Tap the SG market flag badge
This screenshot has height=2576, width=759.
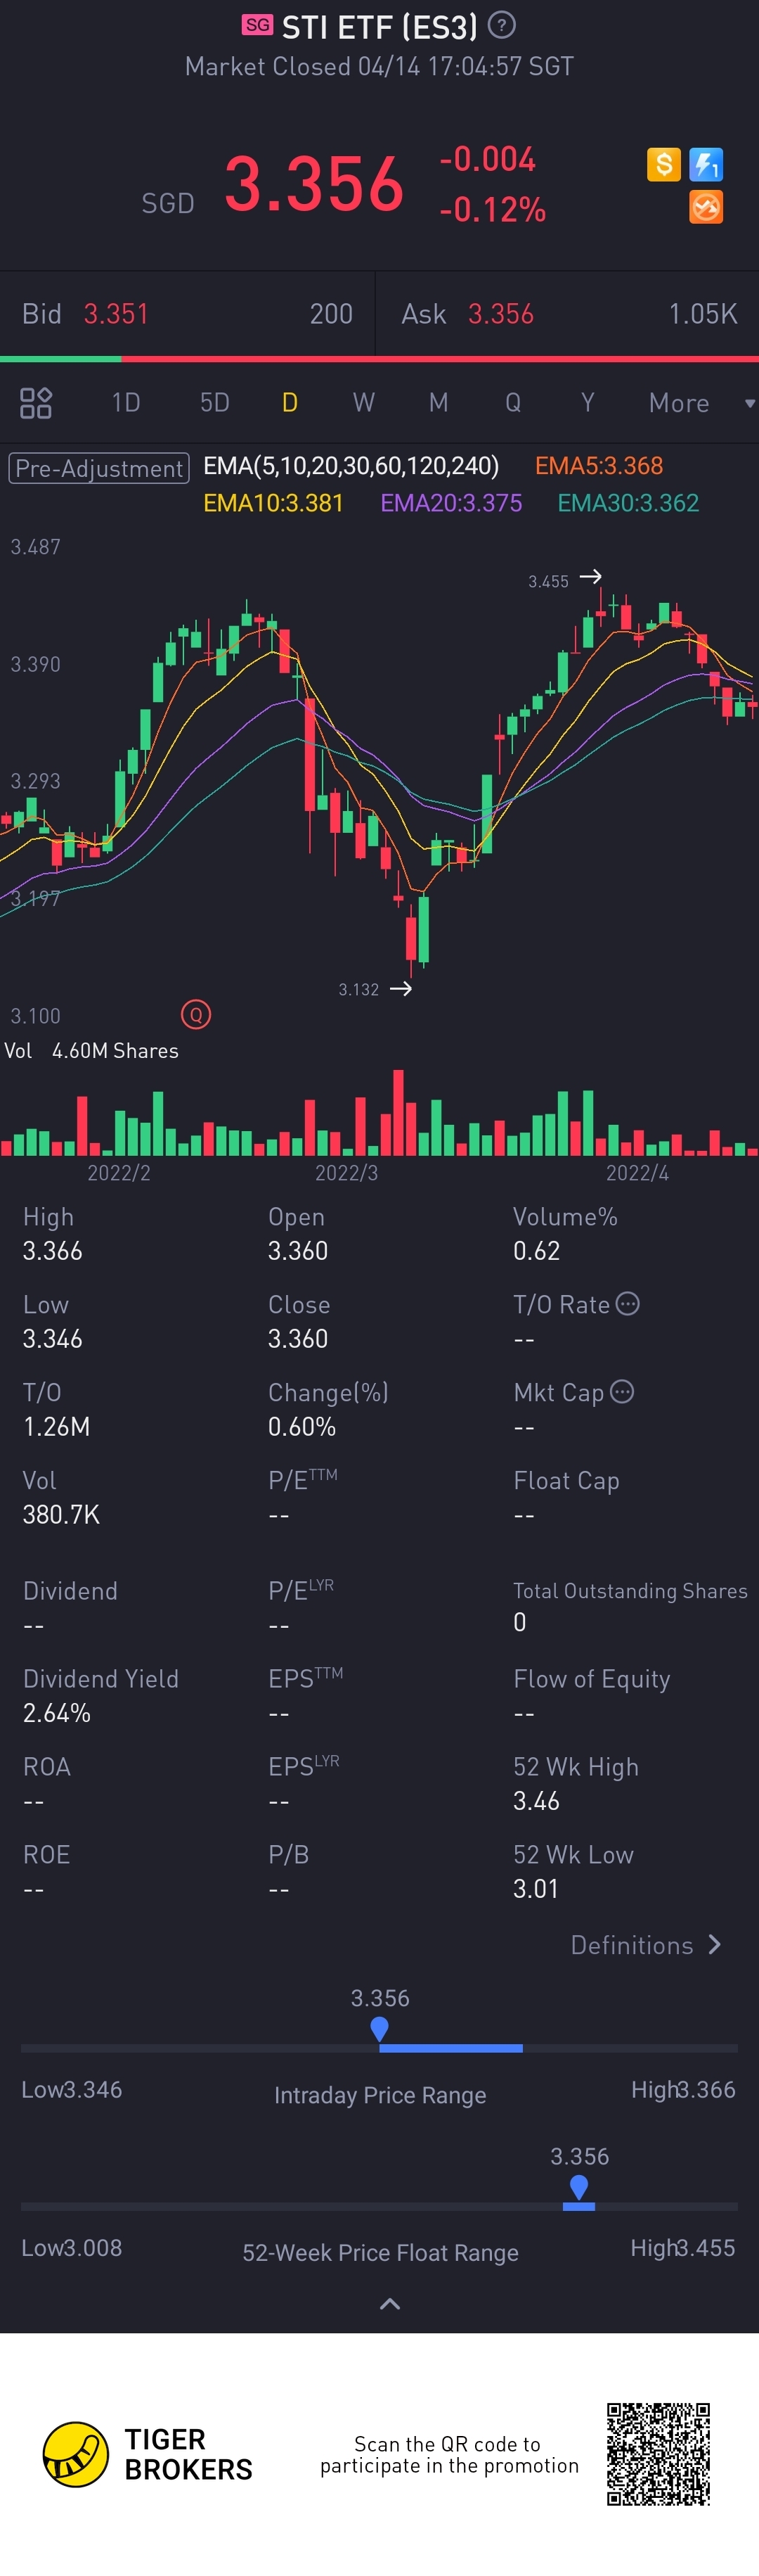click(x=258, y=25)
